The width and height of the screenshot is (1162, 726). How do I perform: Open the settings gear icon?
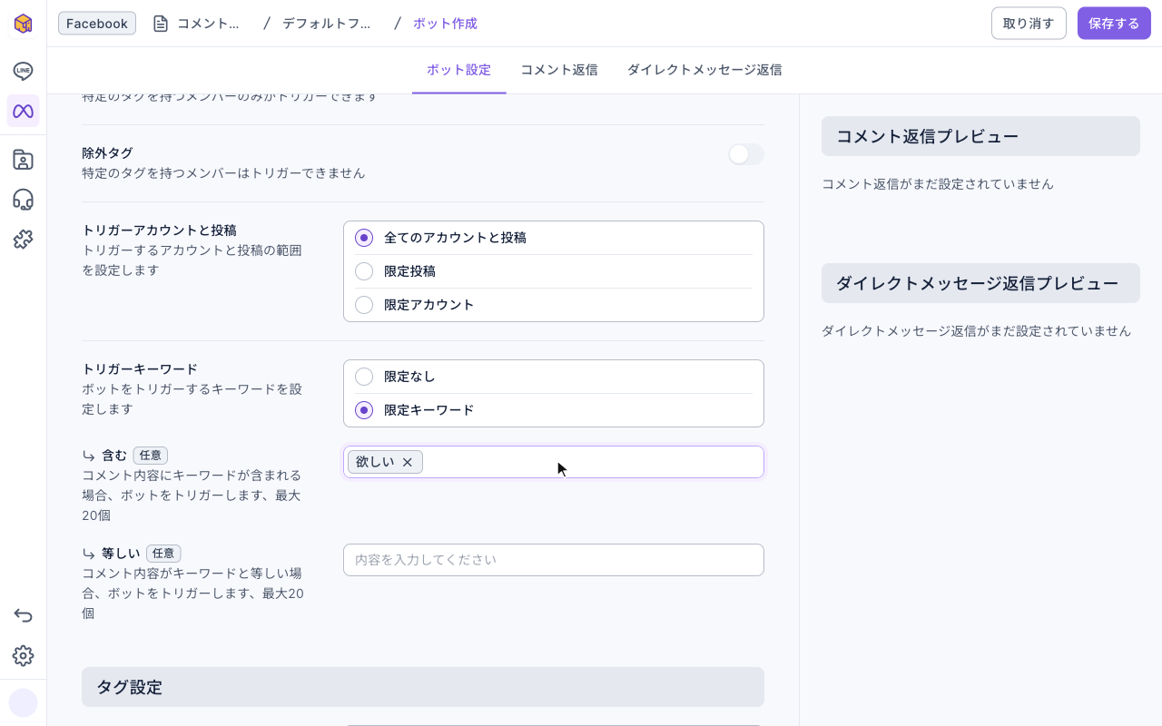point(23,656)
